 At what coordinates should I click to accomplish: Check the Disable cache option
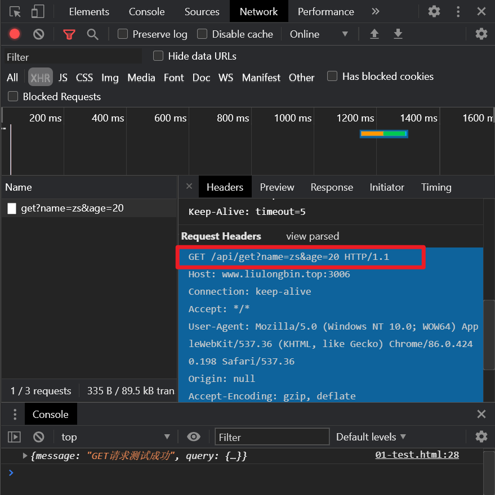coord(202,34)
